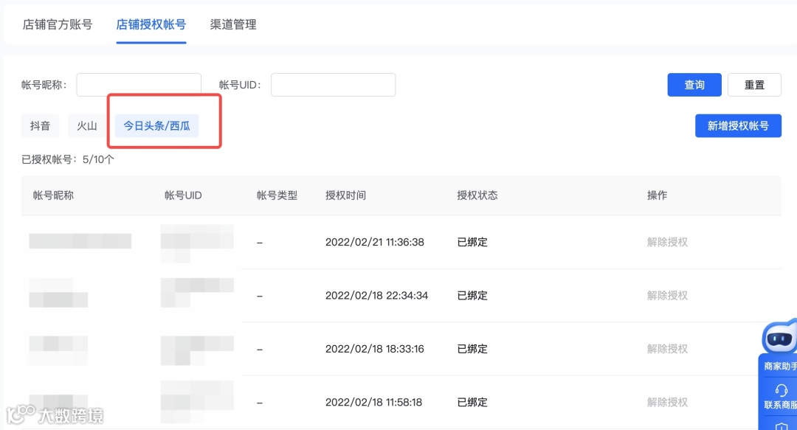This screenshot has width=797, height=430.
Task: Filter accounts by 火山 platform
Action: click(x=87, y=125)
